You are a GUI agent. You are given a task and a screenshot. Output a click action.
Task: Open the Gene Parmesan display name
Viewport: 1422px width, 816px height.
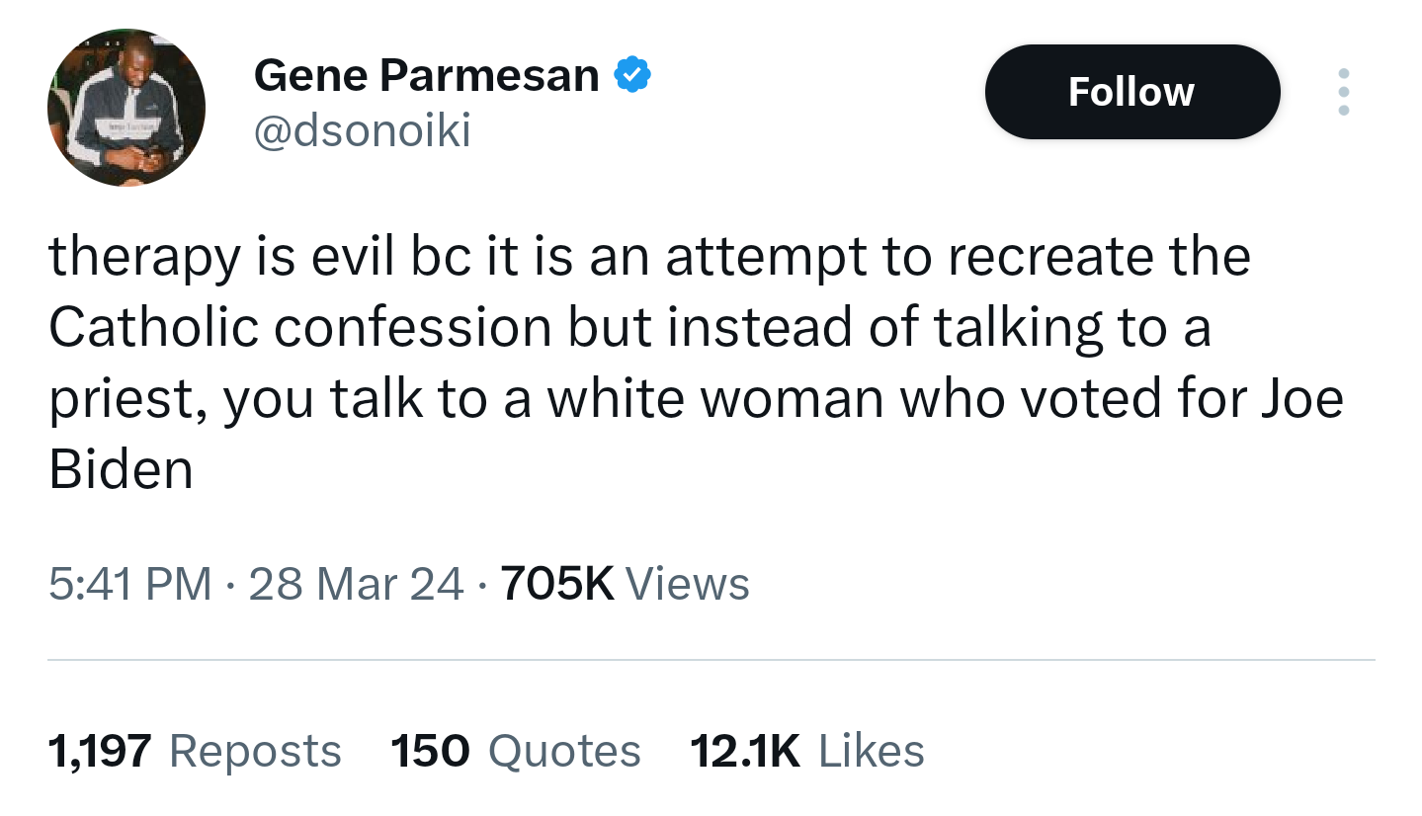pyautogui.click(x=426, y=76)
